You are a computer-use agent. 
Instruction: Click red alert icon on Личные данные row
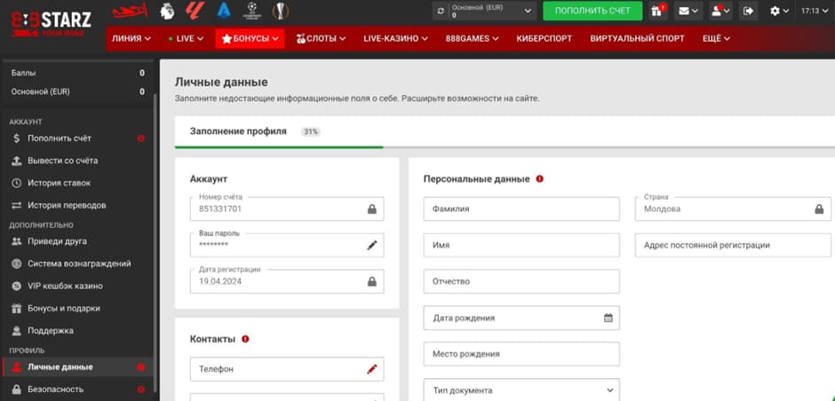pos(140,367)
